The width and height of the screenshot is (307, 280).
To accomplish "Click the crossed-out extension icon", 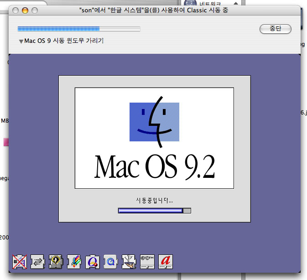I will click(19, 261).
